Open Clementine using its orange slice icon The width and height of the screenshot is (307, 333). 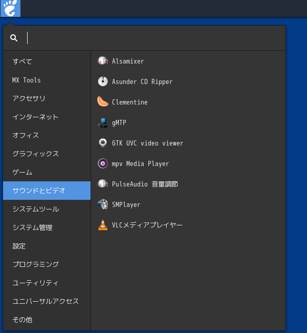click(x=103, y=102)
